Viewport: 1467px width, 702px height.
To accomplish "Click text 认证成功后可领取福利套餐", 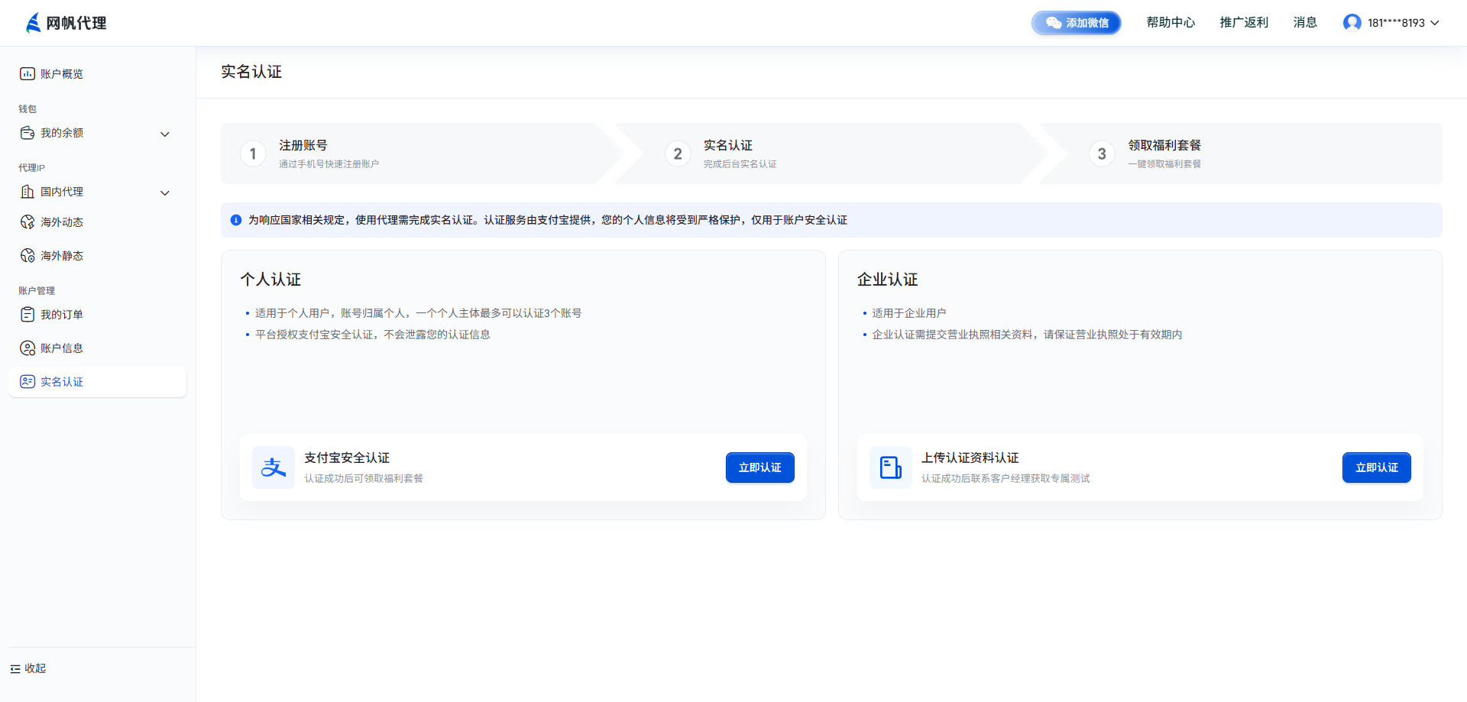I will click(x=364, y=478).
